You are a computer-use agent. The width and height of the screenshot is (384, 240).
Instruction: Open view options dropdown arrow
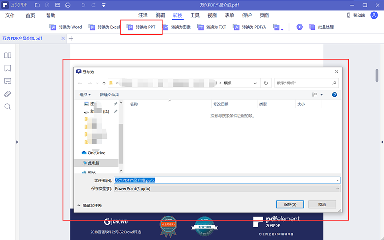[x=322, y=95]
